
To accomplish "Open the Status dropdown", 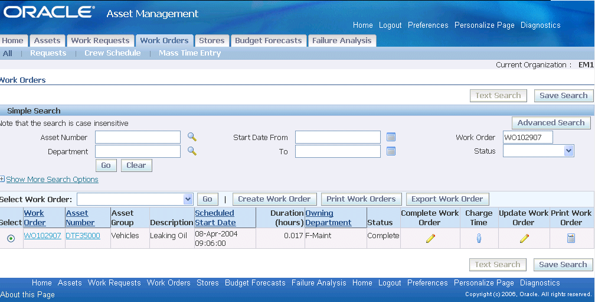I will click(x=538, y=151).
